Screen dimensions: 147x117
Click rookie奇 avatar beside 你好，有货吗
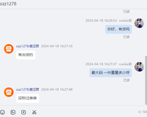[139, 23]
